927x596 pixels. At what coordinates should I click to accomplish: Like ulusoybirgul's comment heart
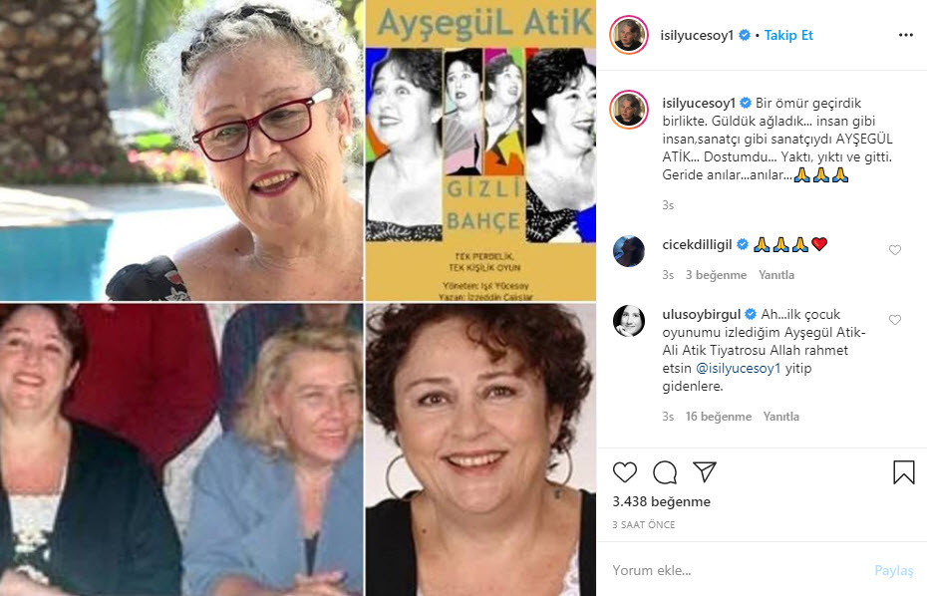click(895, 320)
